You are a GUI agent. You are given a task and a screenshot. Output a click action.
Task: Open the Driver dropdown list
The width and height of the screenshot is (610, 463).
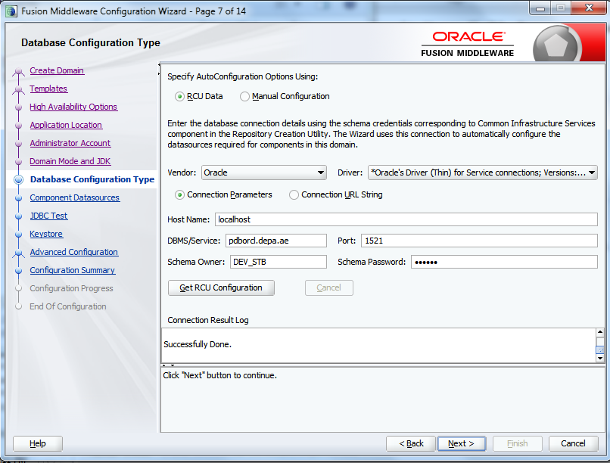[x=482, y=172]
